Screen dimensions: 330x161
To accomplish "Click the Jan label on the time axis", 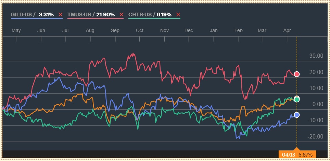I will pos(214,30).
